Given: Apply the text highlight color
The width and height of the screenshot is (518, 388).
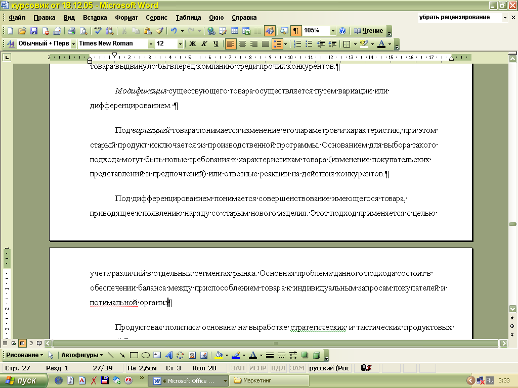Looking at the screenshot, I should [x=364, y=43].
